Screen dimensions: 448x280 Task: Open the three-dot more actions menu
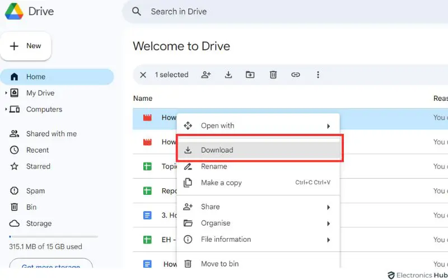tap(318, 74)
